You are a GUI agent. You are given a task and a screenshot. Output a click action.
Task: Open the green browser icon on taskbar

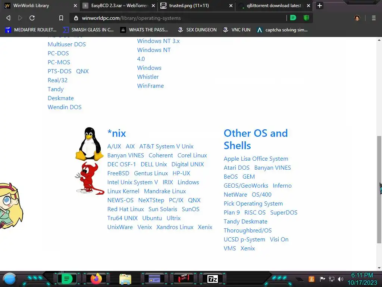67,279
